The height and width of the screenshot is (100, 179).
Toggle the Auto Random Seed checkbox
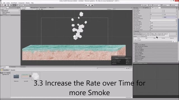(150, 30)
